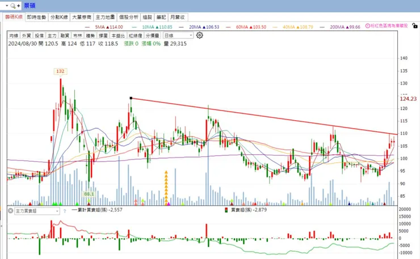Click the pink info circle beside the pink notice text
Screen dimensions: 420x259
(x=368, y=26)
